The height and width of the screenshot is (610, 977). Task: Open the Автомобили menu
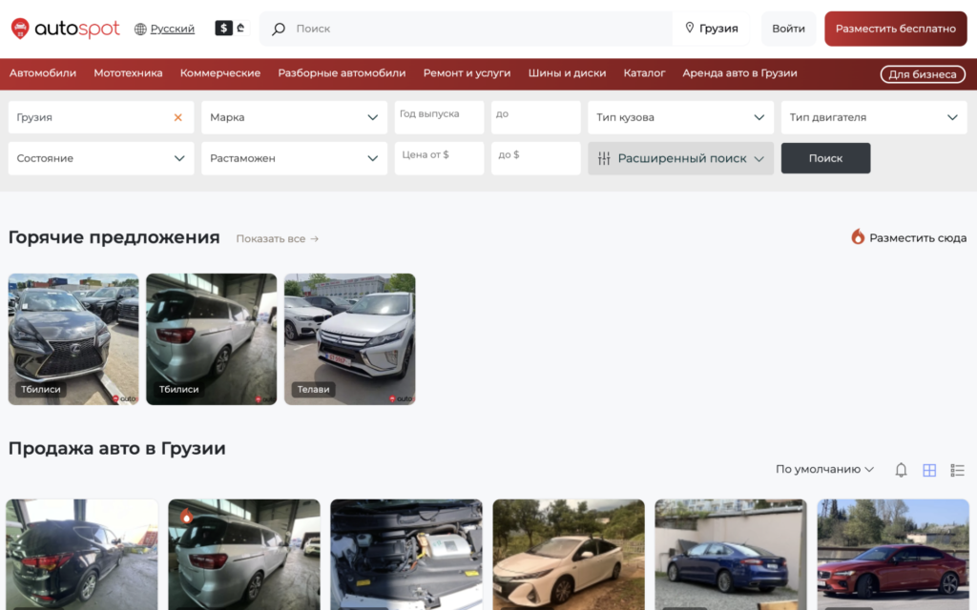(43, 72)
